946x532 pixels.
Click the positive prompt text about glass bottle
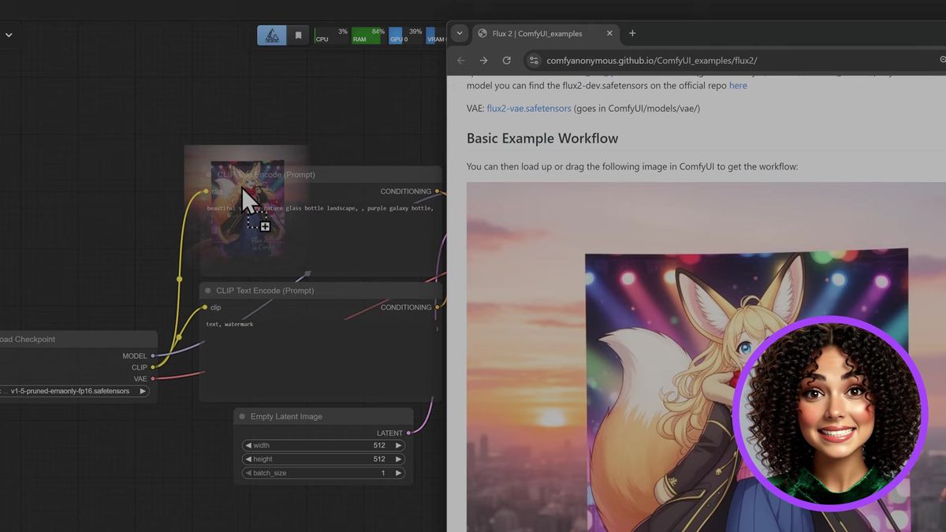[320, 208]
